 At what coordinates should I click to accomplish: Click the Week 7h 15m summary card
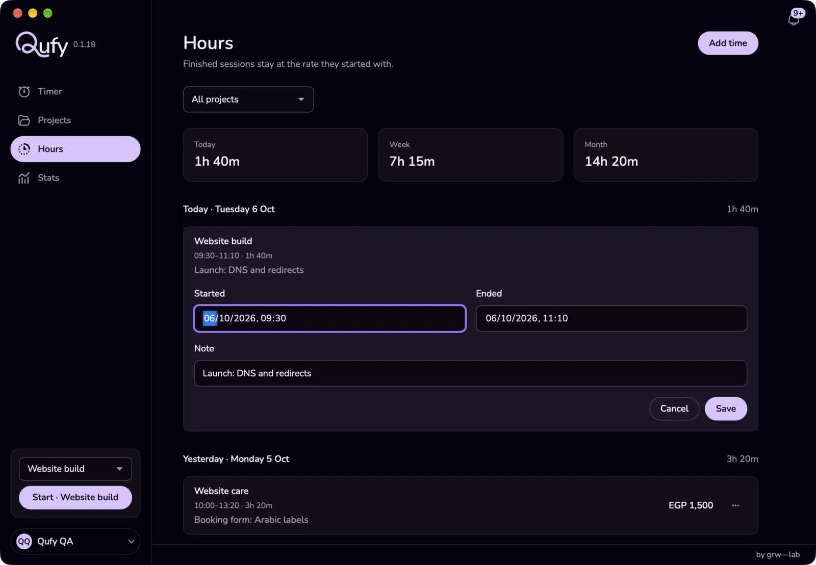[x=471, y=155]
